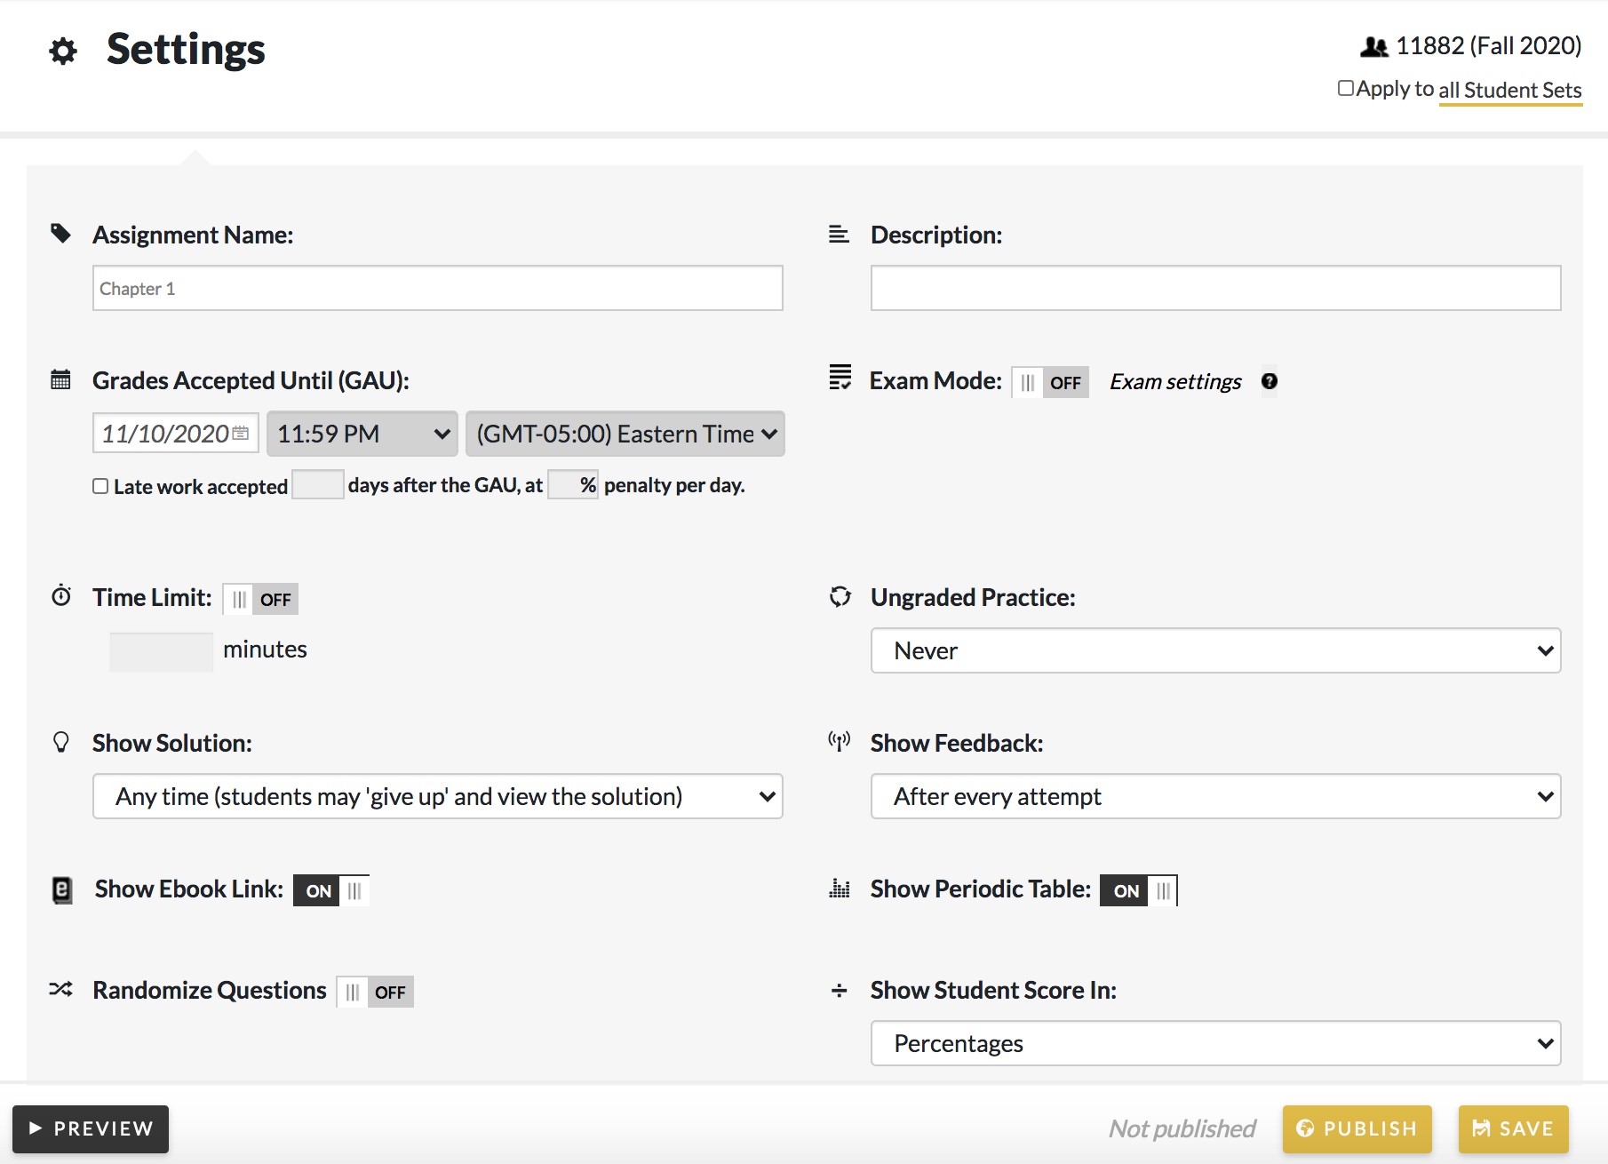Click the Randomize Questions shuffle icon
The image size is (1608, 1164).
pos(61,989)
